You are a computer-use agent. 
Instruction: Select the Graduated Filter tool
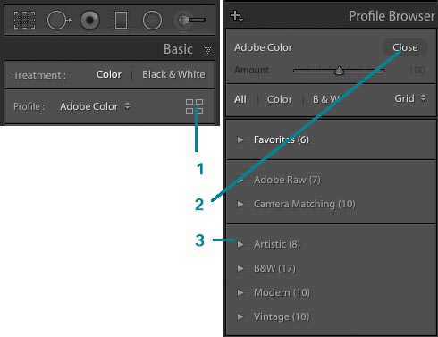121,21
